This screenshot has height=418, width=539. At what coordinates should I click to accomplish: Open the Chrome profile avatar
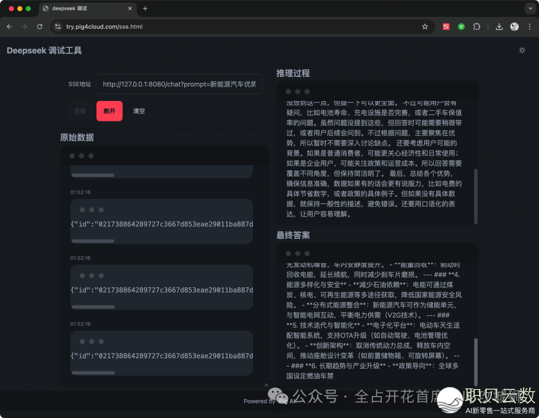(514, 26)
